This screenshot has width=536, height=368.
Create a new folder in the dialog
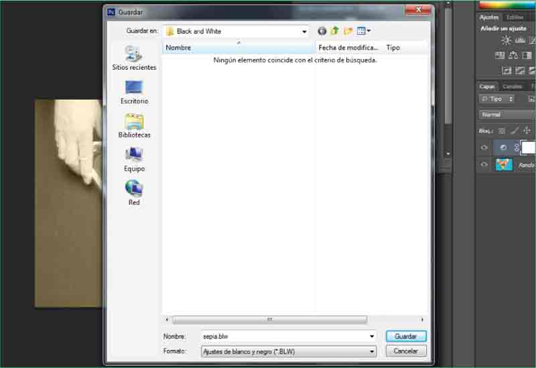coord(348,31)
